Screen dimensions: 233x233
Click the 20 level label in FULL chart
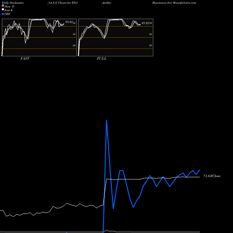coord(151,45)
